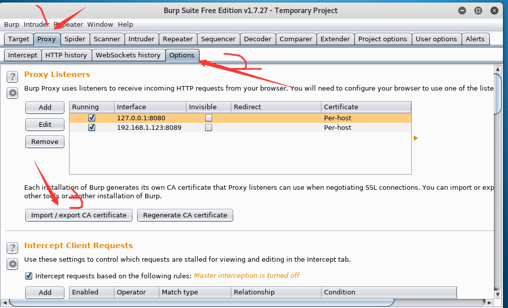
Task: Click Add button for intercept rules
Action: click(45, 292)
